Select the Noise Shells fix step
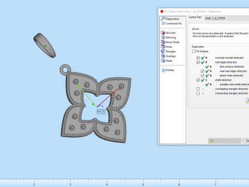The height and width of the screenshot is (187, 249). tap(172, 42)
